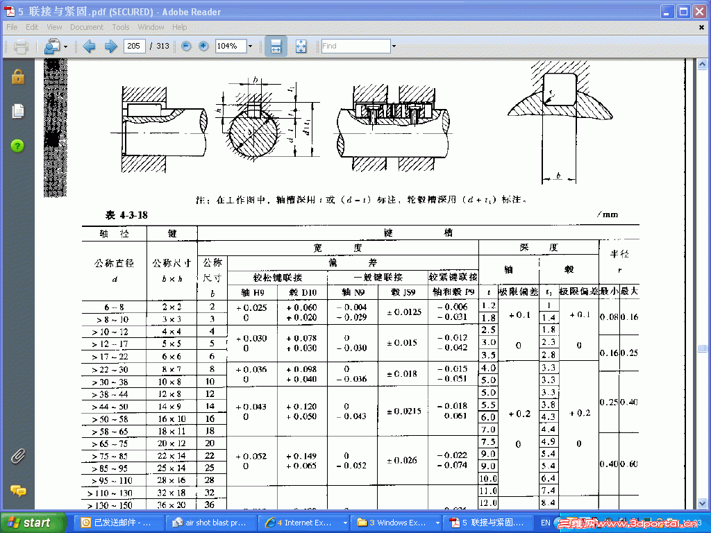Click the cell 6 ~ 8 diameter
This screenshot has width=711, height=533.
pyautogui.click(x=114, y=307)
